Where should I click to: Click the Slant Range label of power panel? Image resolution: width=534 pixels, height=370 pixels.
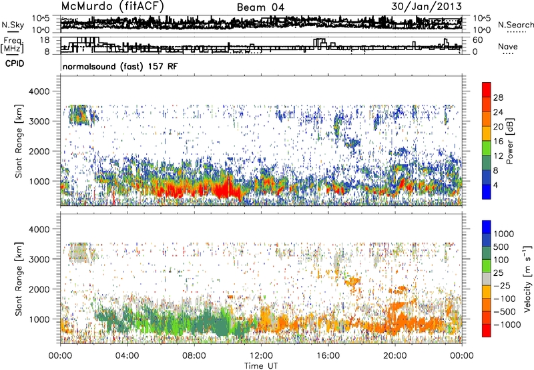(19, 141)
